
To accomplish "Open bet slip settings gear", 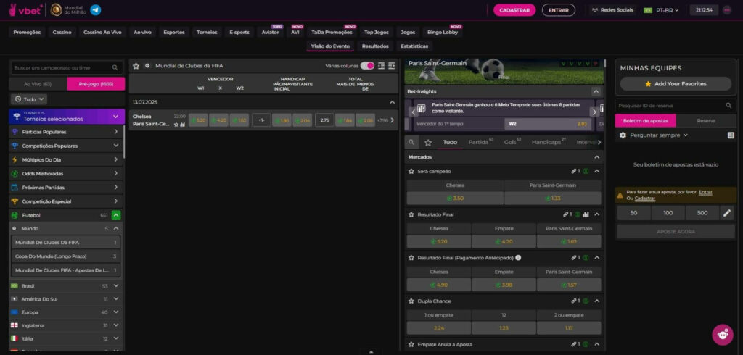I will [x=623, y=135].
